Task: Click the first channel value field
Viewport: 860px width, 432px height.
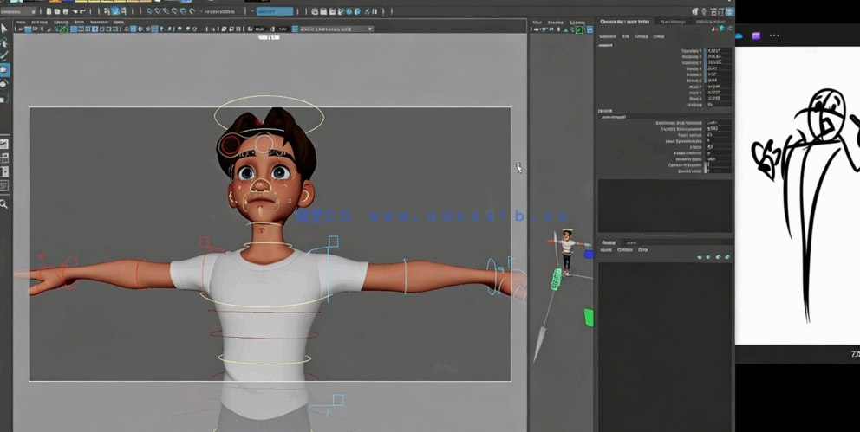Action: pos(719,51)
